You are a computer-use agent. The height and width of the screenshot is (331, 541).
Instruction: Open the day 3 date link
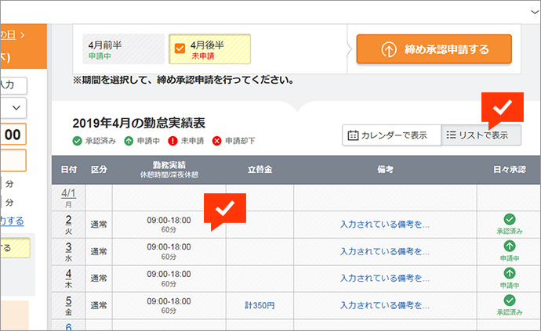tap(68, 247)
